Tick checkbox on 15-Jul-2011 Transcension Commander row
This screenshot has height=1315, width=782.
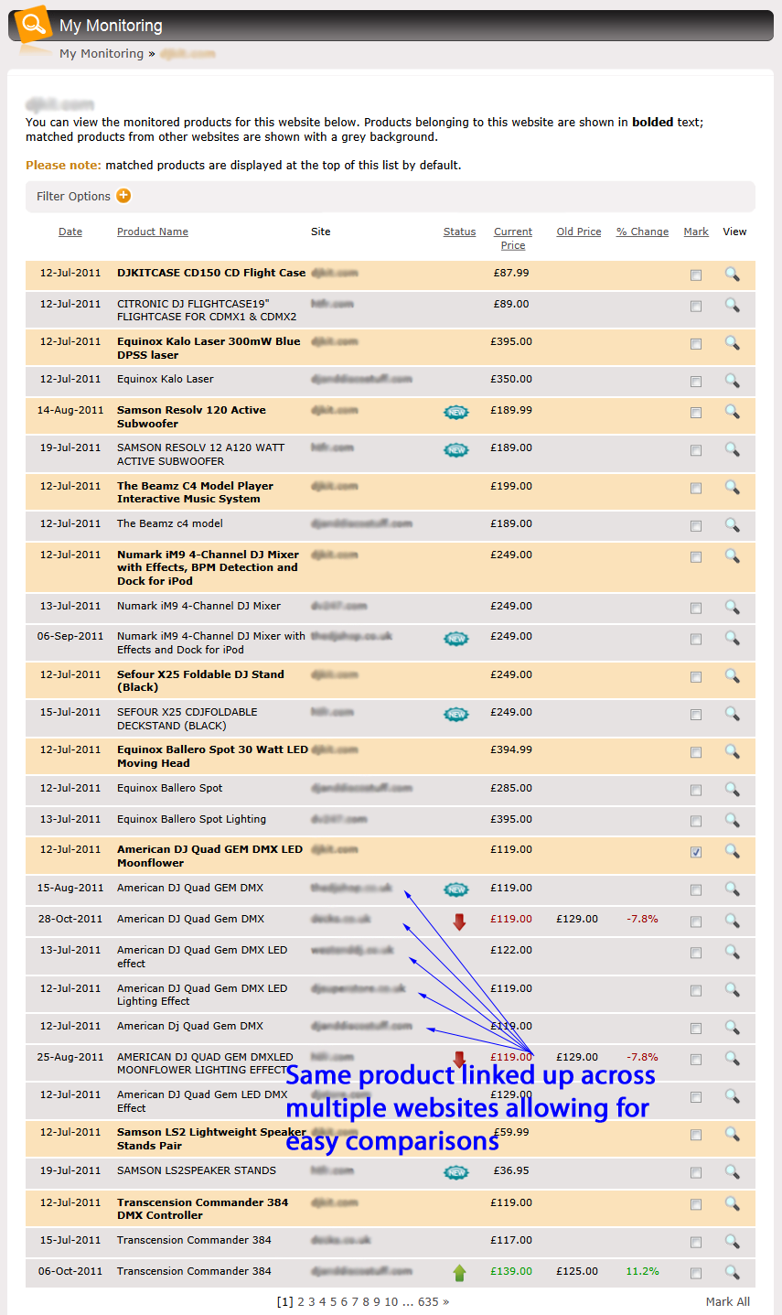[x=696, y=1243]
